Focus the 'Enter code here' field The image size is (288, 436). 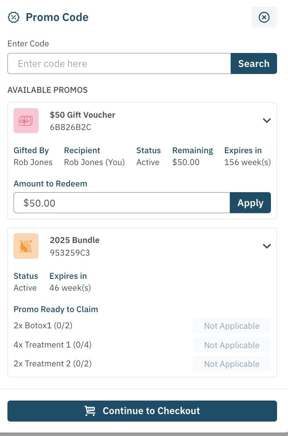click(119, 64)
